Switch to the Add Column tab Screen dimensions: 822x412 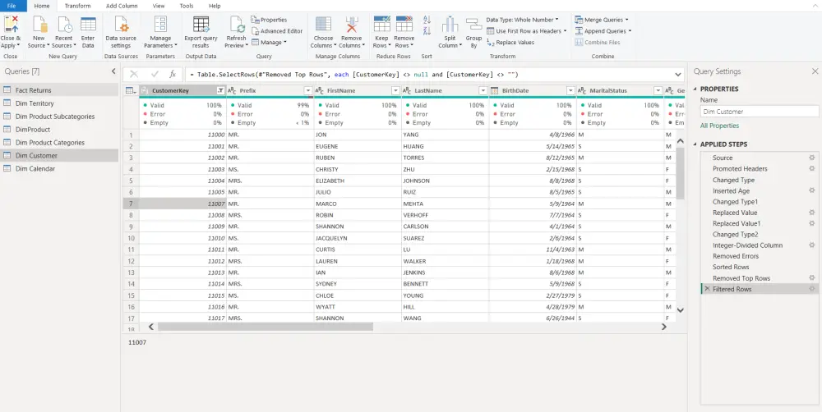tap(122, 6)
